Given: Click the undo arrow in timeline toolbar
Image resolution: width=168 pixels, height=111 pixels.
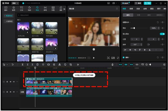Looking at the screenshot, I should [x=12, y=65].
